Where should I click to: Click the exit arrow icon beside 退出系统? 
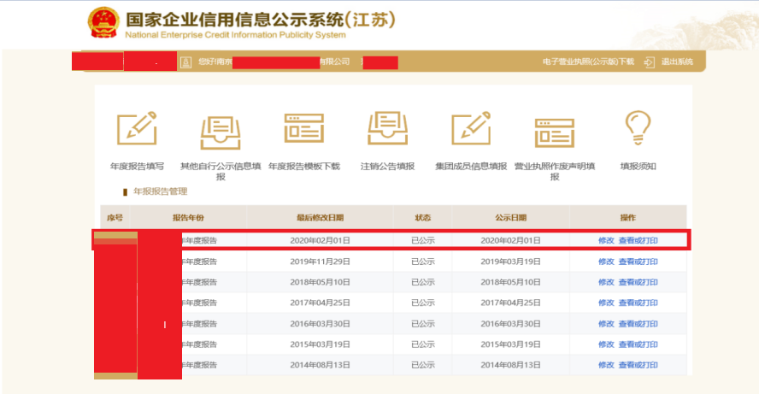649,62
